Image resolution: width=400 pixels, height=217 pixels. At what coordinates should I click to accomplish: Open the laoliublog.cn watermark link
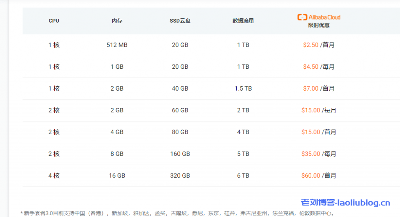(x=345, y=203)
